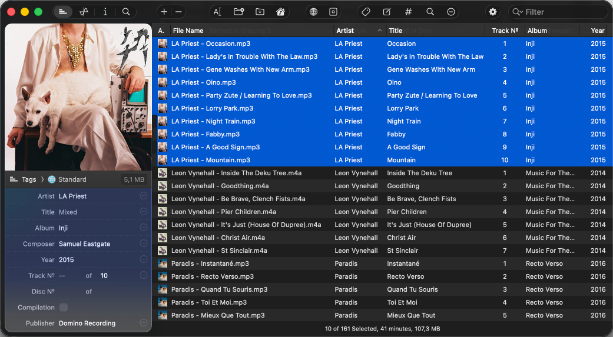Click the File Name column header
Viewport: 613px width, 337px height.
tap(188, 31)
